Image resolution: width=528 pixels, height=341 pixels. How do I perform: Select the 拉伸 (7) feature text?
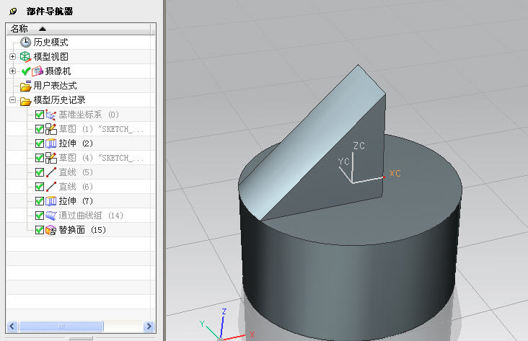[76, 201]
